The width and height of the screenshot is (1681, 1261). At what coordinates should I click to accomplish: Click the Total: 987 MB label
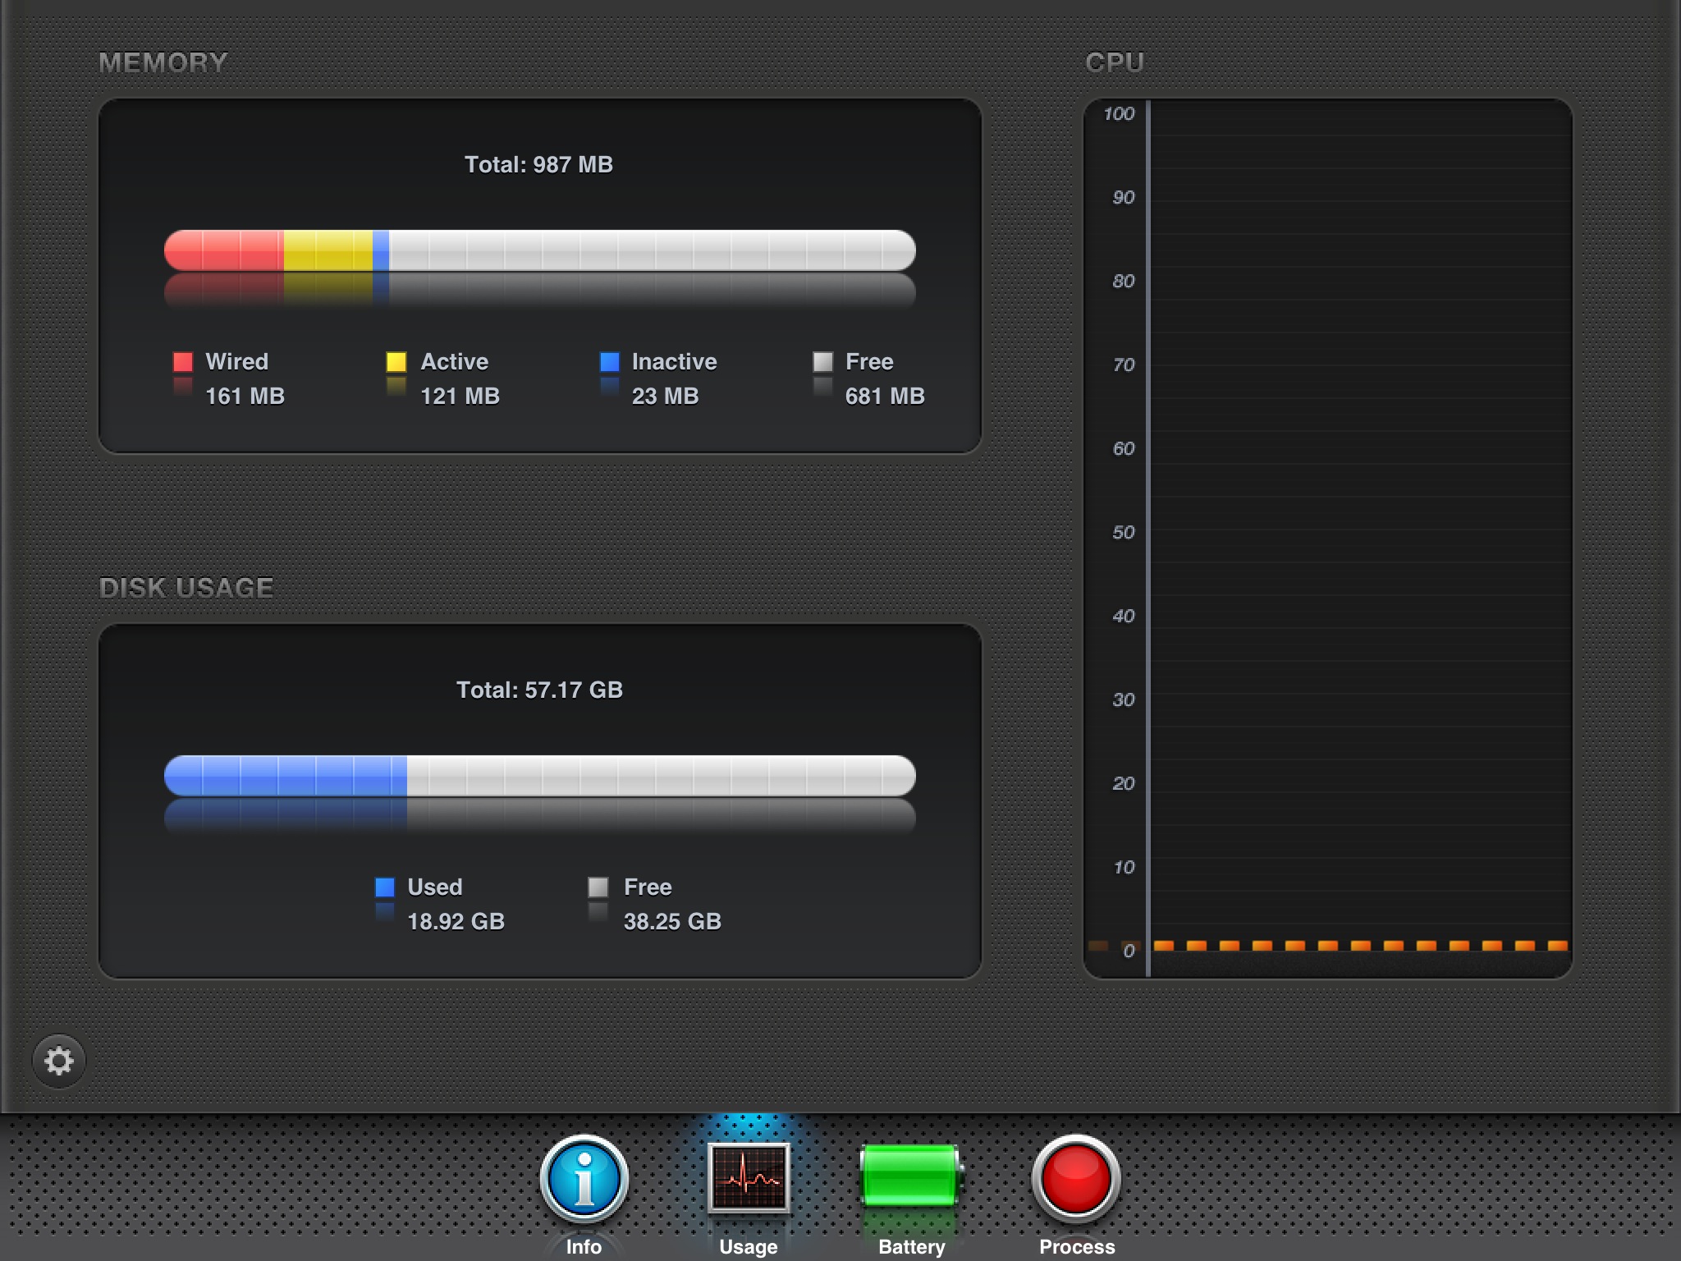(x=538, y=165)
